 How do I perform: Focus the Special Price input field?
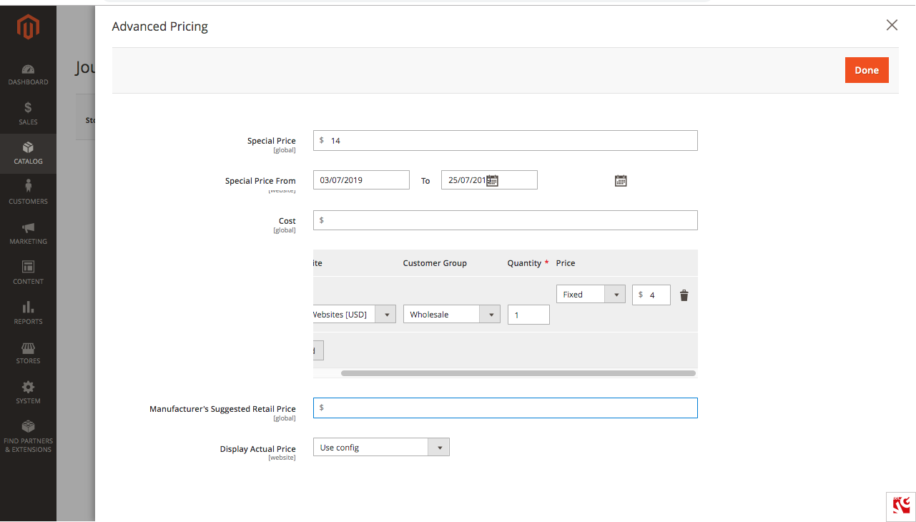(505, 141)
